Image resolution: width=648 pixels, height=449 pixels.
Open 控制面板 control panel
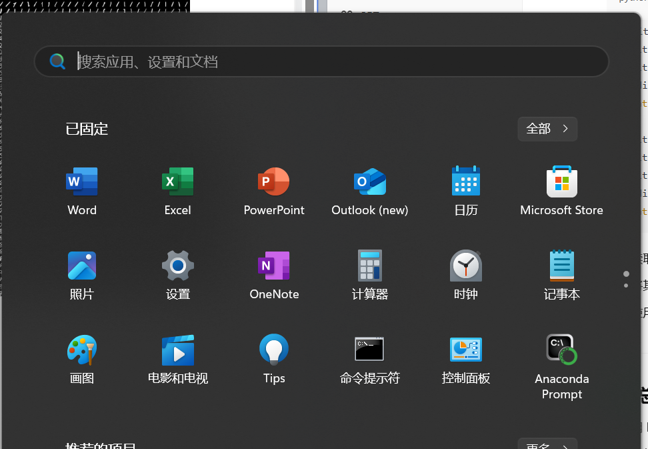click(x=466, y=360)
